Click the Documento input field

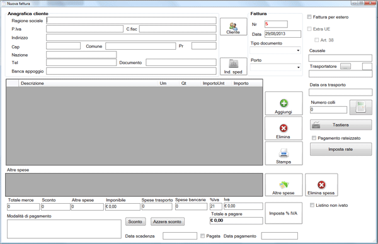click(x=181, y=62)
